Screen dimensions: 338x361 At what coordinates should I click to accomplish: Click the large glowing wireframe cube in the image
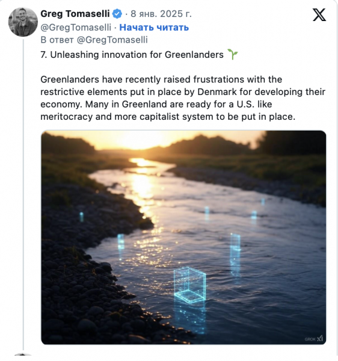coord(189,285)
